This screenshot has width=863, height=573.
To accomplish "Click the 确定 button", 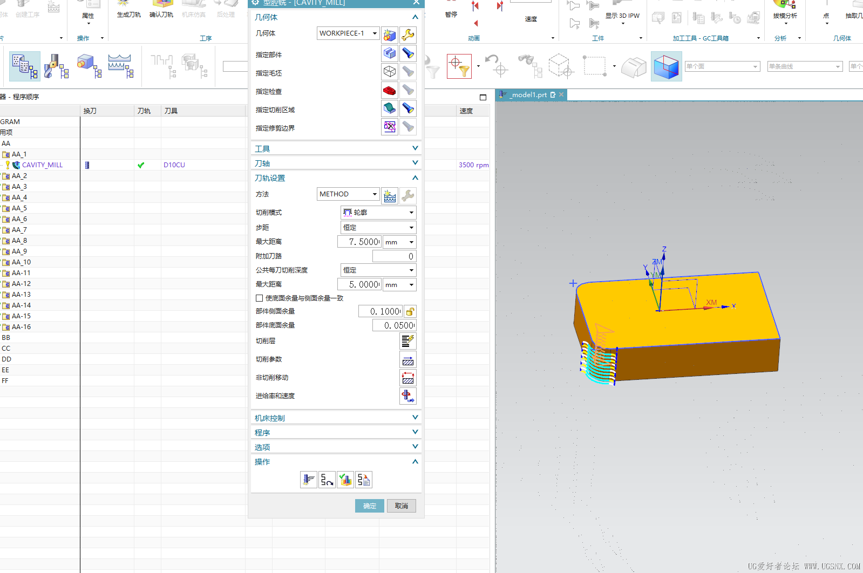I will pos(370,506).
